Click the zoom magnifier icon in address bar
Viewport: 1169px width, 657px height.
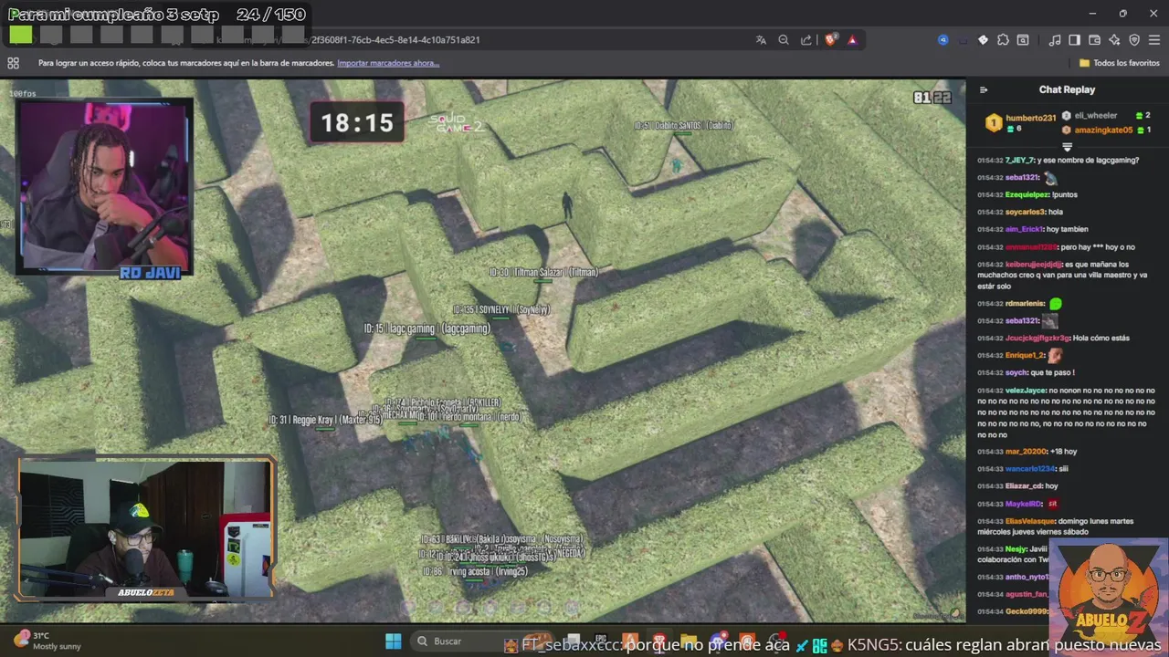tap(784, 40)
